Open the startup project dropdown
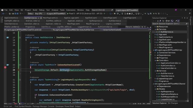The image size is (193, 108). [56, 14]
